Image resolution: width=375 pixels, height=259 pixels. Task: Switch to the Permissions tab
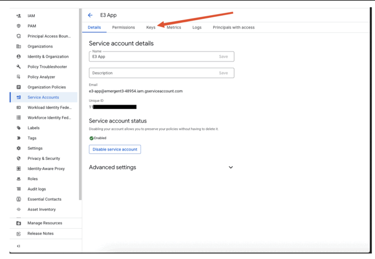coord(123,27)
